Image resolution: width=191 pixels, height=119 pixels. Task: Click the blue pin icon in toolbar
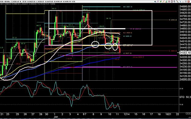pos(180,2)
